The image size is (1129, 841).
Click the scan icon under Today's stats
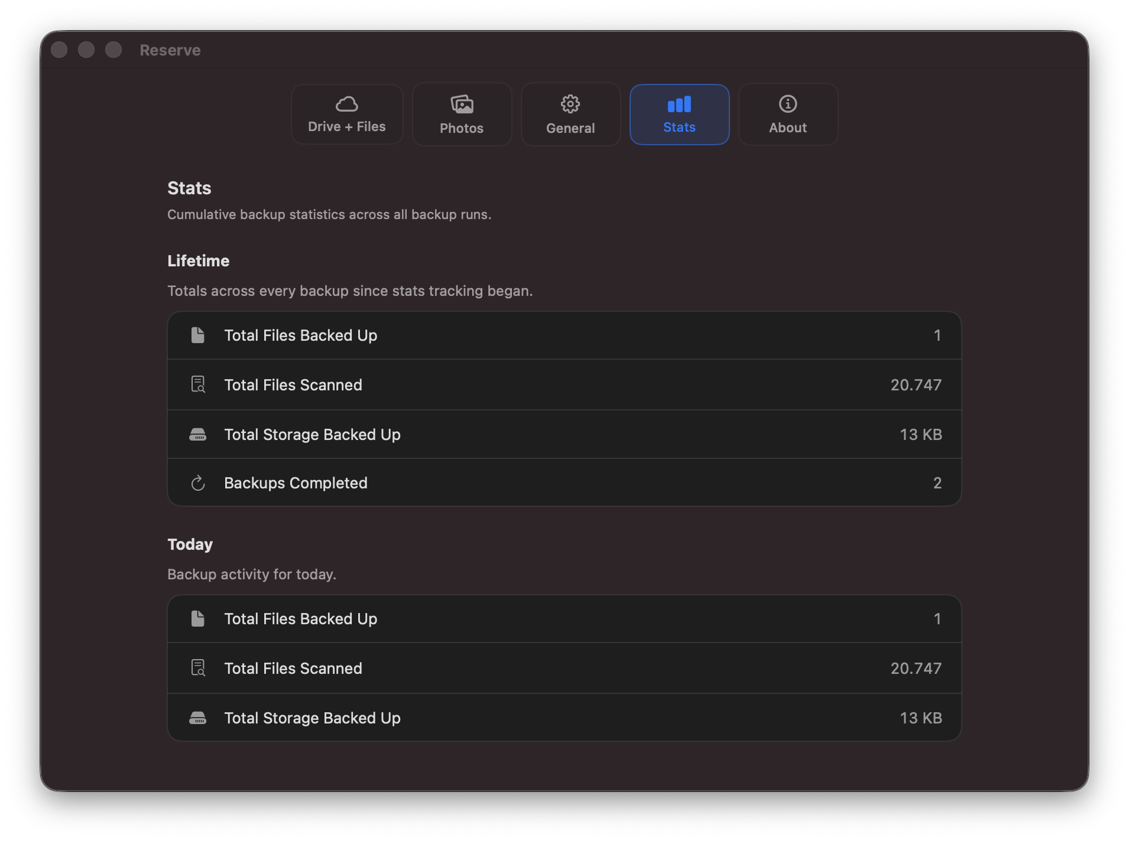tap(198, 668)
